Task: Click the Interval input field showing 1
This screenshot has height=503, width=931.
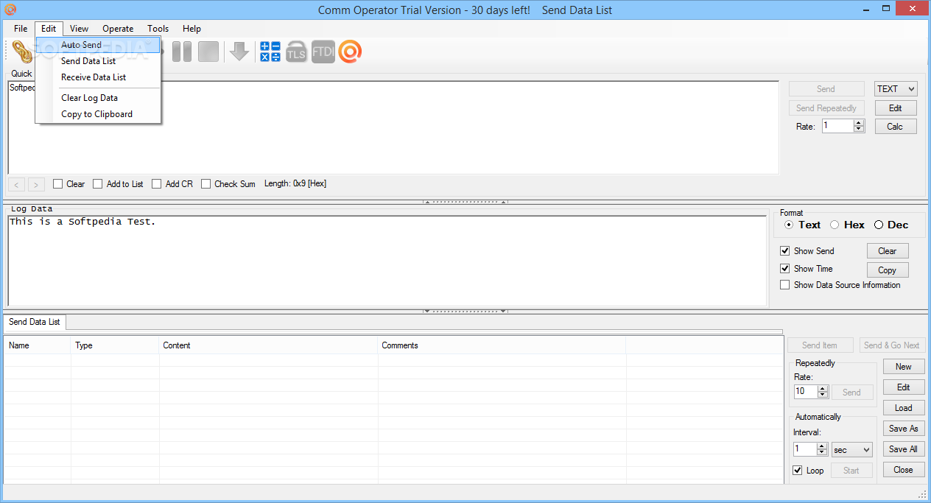Action: (x=806, y=449)
